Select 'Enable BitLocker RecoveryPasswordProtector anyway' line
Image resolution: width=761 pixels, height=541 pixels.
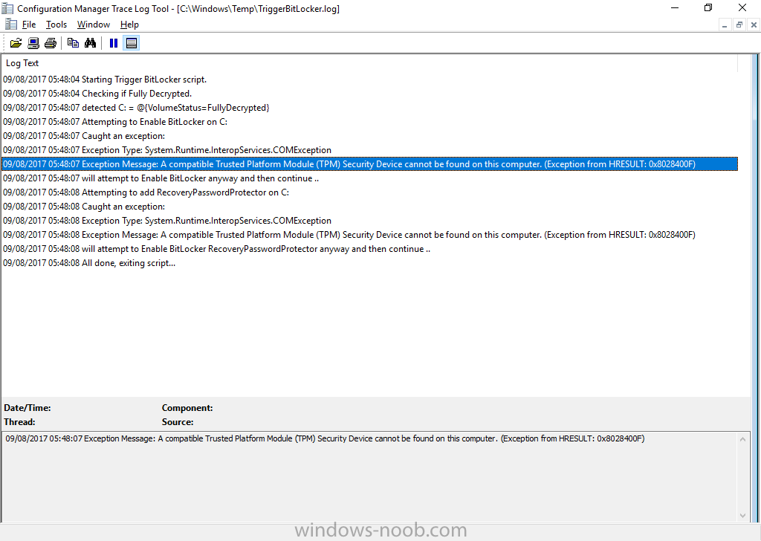tap(369, 248)
